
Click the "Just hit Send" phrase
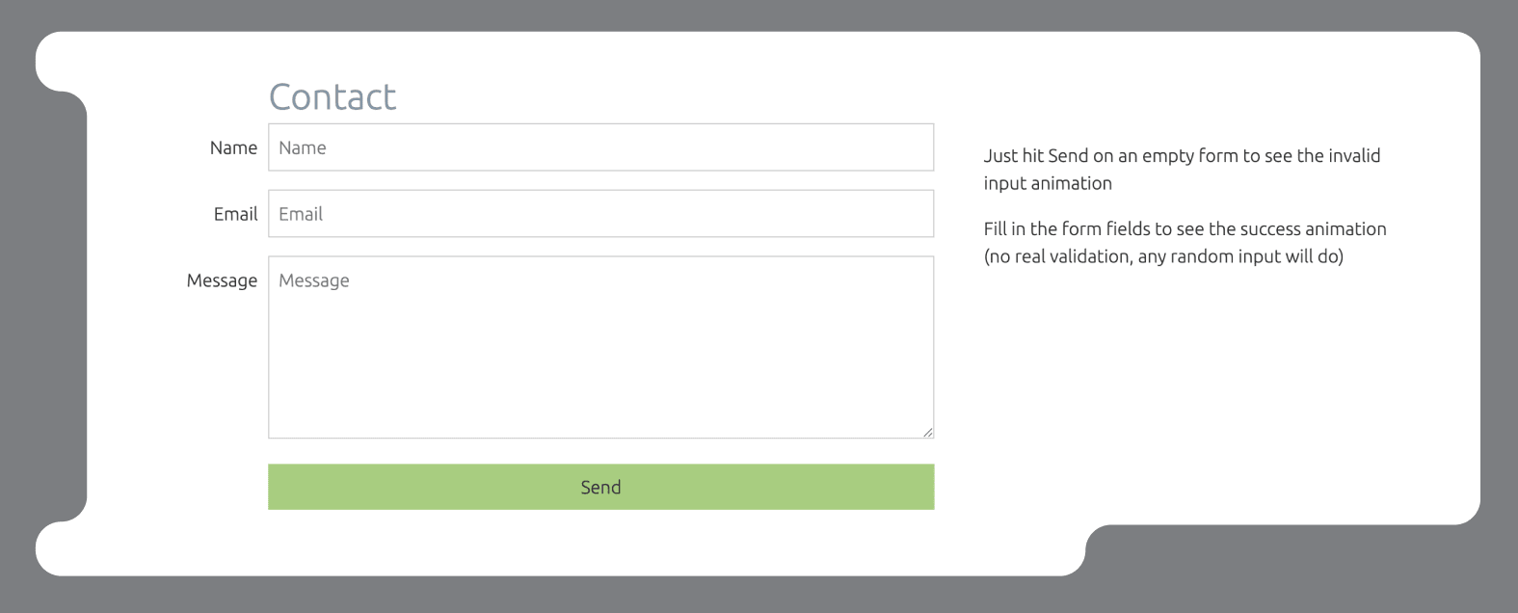1035,156
